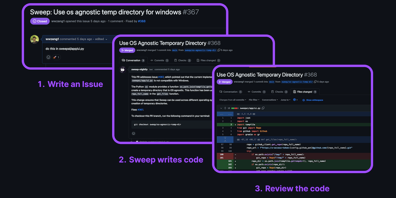Screen dimensions: 396x198
Task: Click wwzeng1's avatar beside the issue comment
Action: click(35, 39)
